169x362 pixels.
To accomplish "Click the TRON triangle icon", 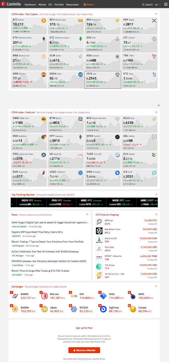I will (154, 57).
